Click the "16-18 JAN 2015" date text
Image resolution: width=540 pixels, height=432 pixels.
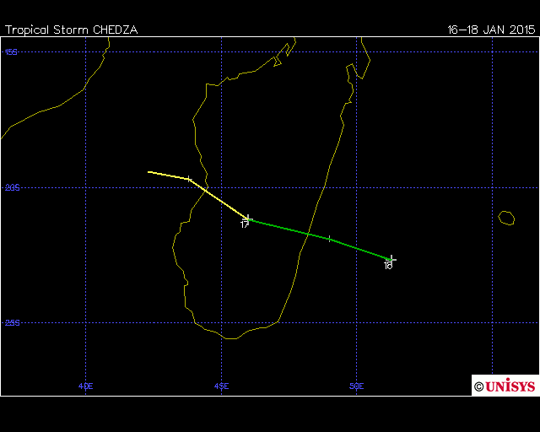click(x=490, y=30)
